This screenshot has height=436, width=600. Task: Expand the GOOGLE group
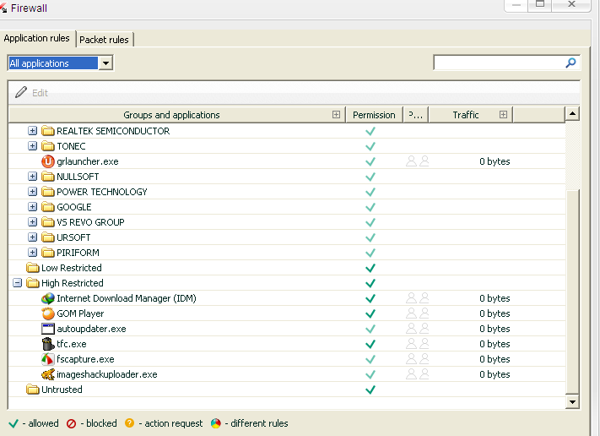33,207
